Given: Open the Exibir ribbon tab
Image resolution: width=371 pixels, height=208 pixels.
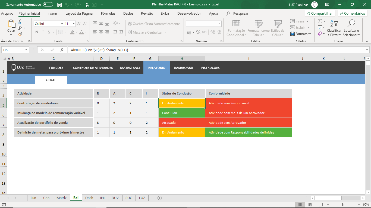Looking at the screenshot, I should 165,13.
